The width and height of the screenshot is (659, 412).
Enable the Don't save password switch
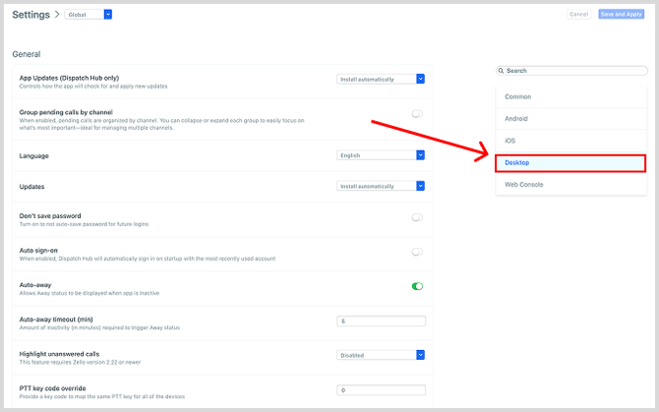[x=417, y=217]
